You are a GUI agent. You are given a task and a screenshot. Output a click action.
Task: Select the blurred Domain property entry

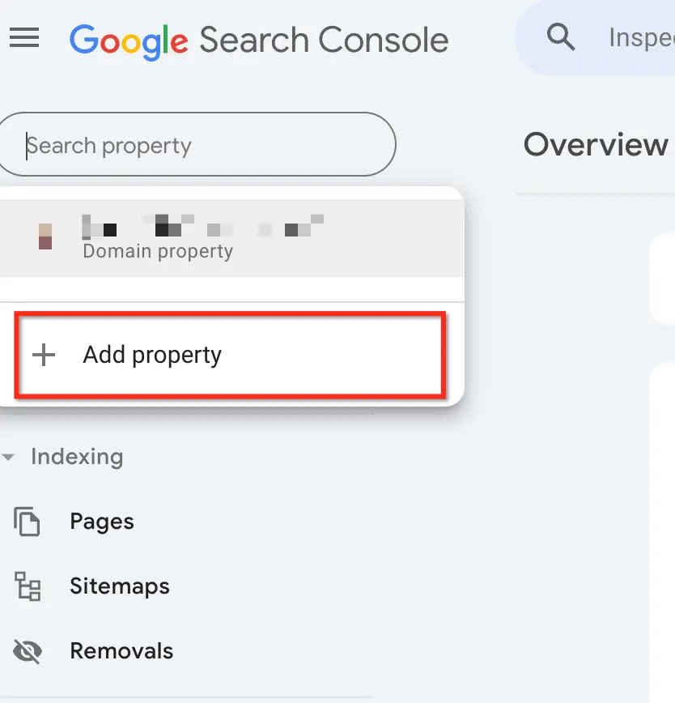pyautogui.click(x=232, y=237)
